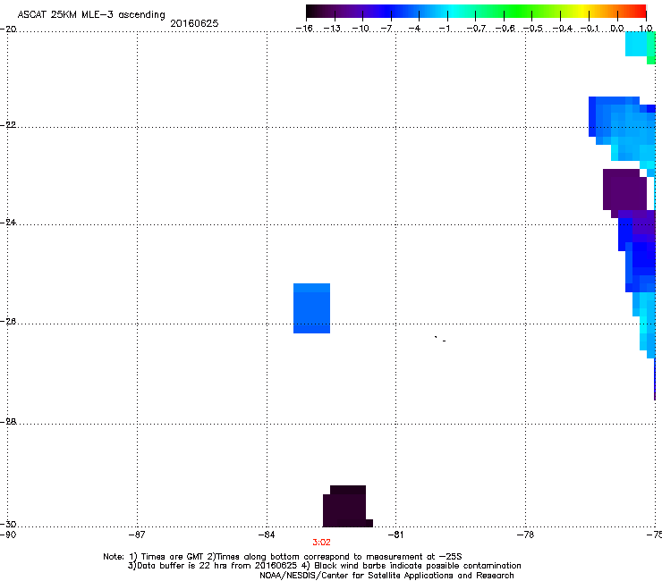This screenshot has height=581, width=662.
Task: Click color bar label -0.1
Action: (589, 29)
